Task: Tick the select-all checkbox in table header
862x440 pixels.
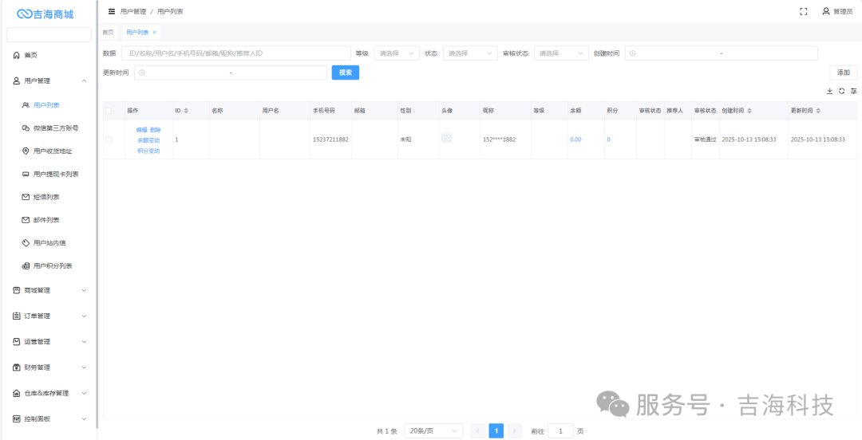Action: tap(109, 111)
